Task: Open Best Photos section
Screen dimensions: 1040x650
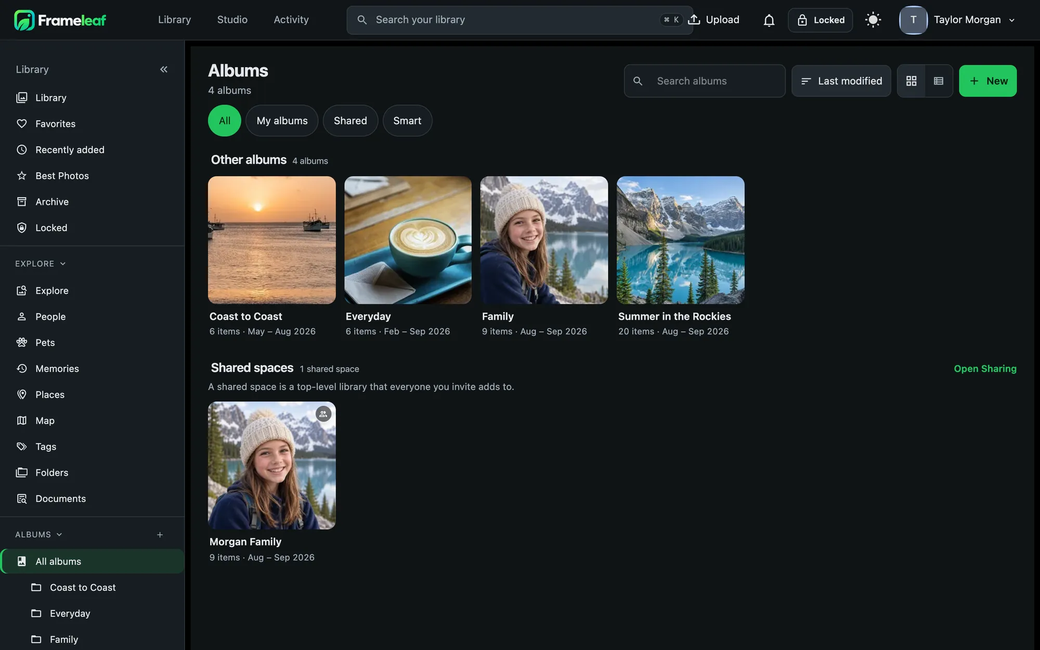Action: [92, 176]
